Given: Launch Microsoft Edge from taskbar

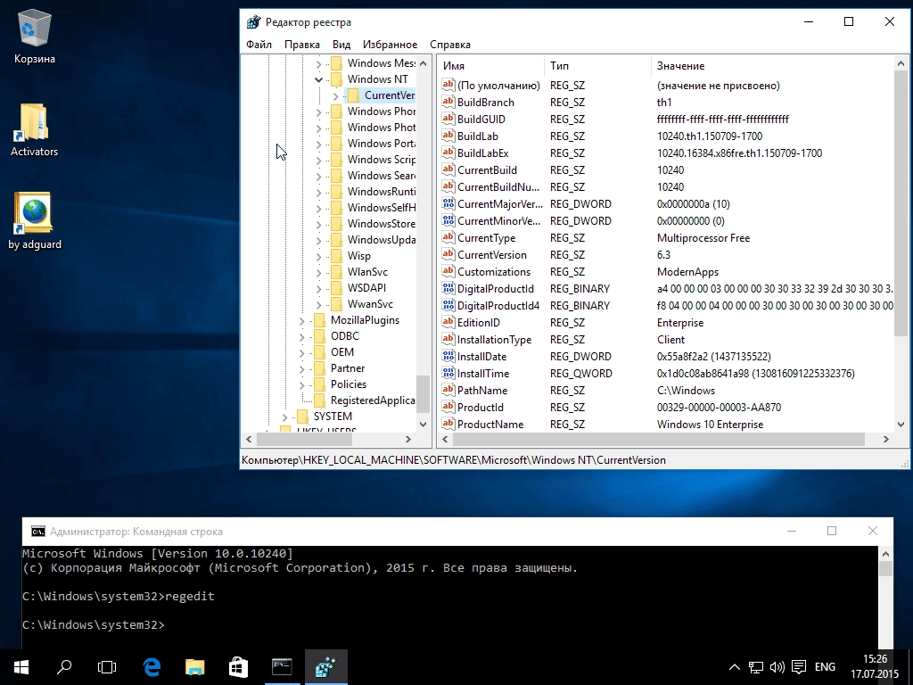Looking at the screenshot, I should (152, 667).
